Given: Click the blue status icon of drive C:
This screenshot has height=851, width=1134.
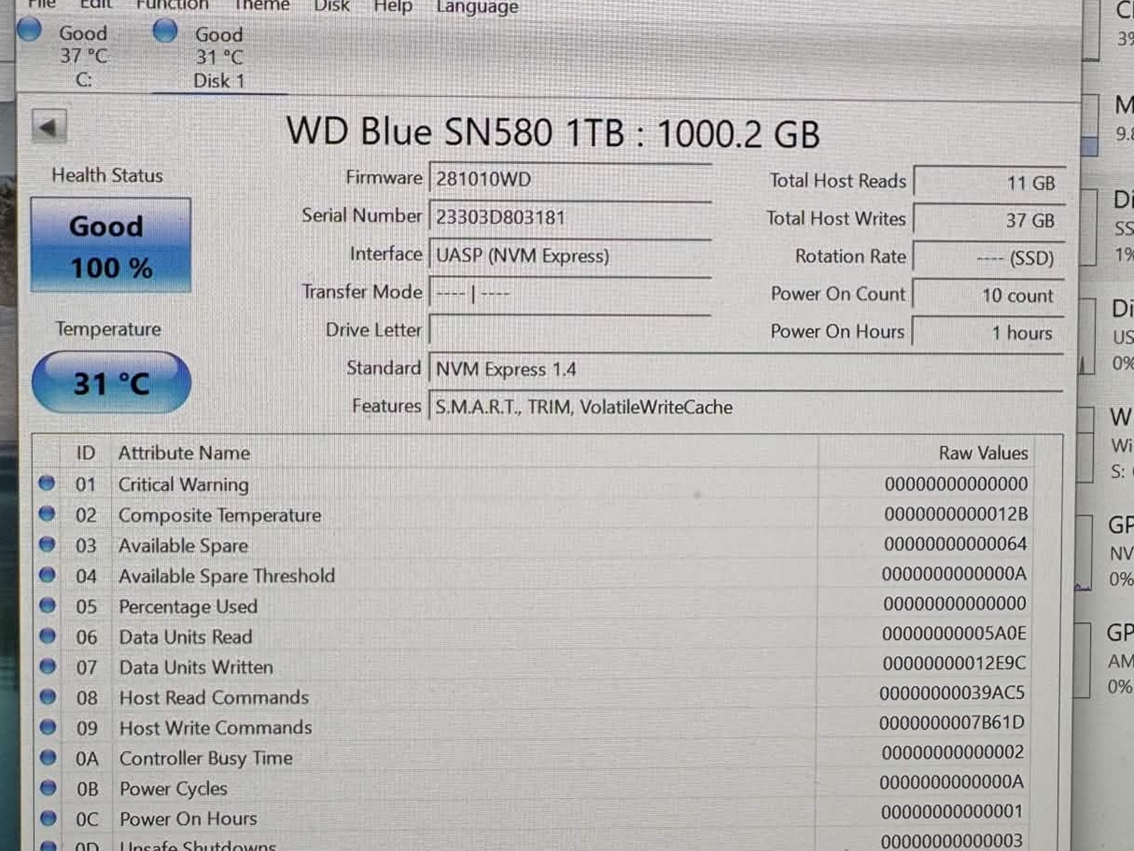Looking at the screenshot, I should coord(29,29).
